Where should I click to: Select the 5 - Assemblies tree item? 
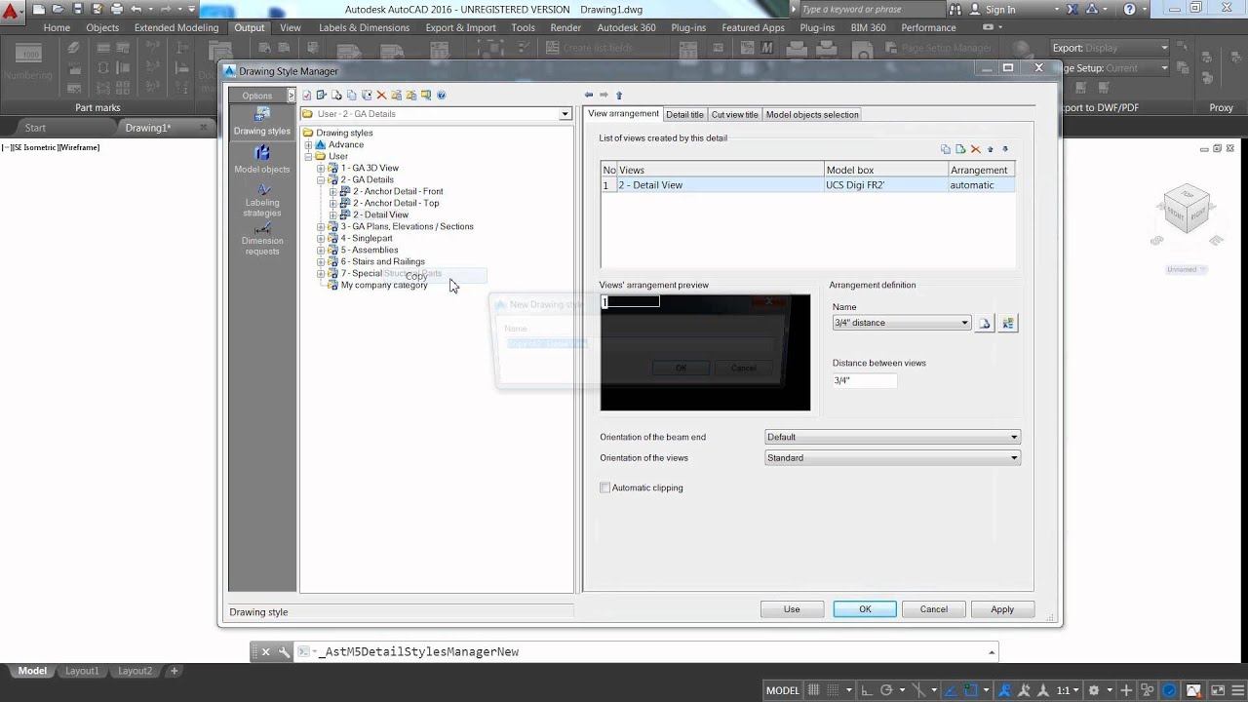pos(370,250)
